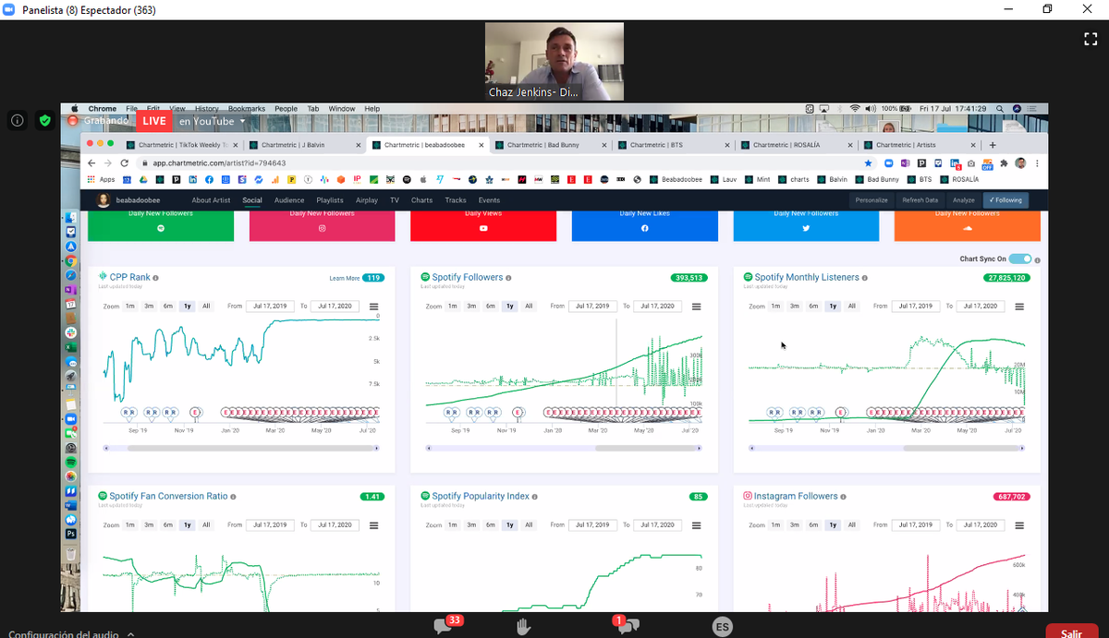This screenshot has height=638, width=1109.
Task: Click From date field on CPP Rank chart
Action: pos(269,306)
